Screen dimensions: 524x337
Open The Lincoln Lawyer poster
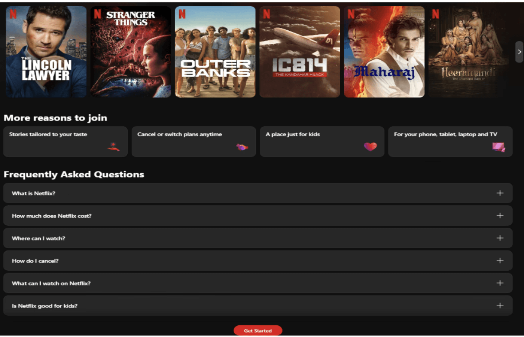pos(46,52)
